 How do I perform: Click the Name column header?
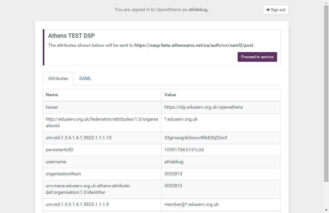[52, 95]
